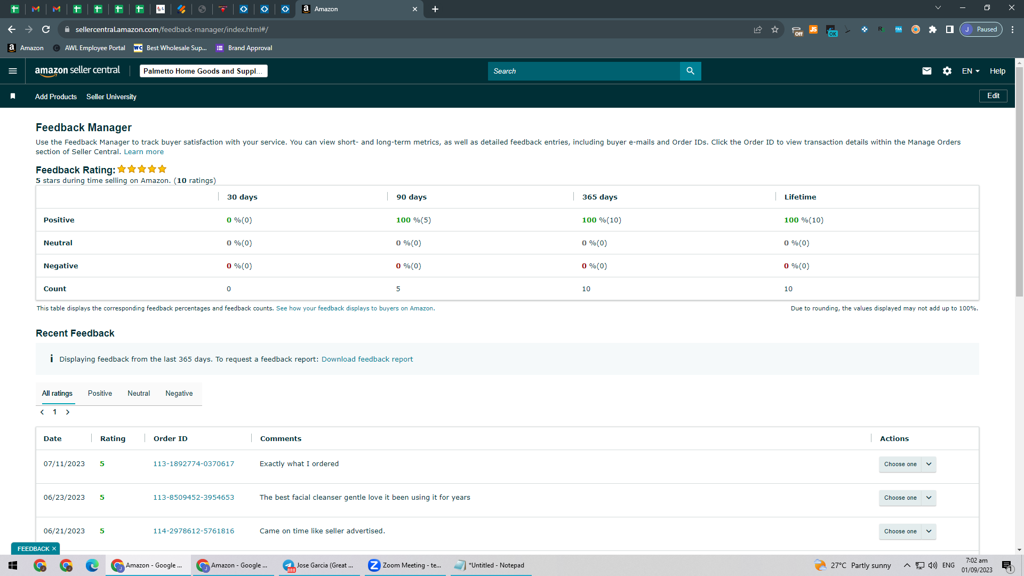Go back to the previous page
This screenshot has width=1024, height=576.
(x=12, y=29)
